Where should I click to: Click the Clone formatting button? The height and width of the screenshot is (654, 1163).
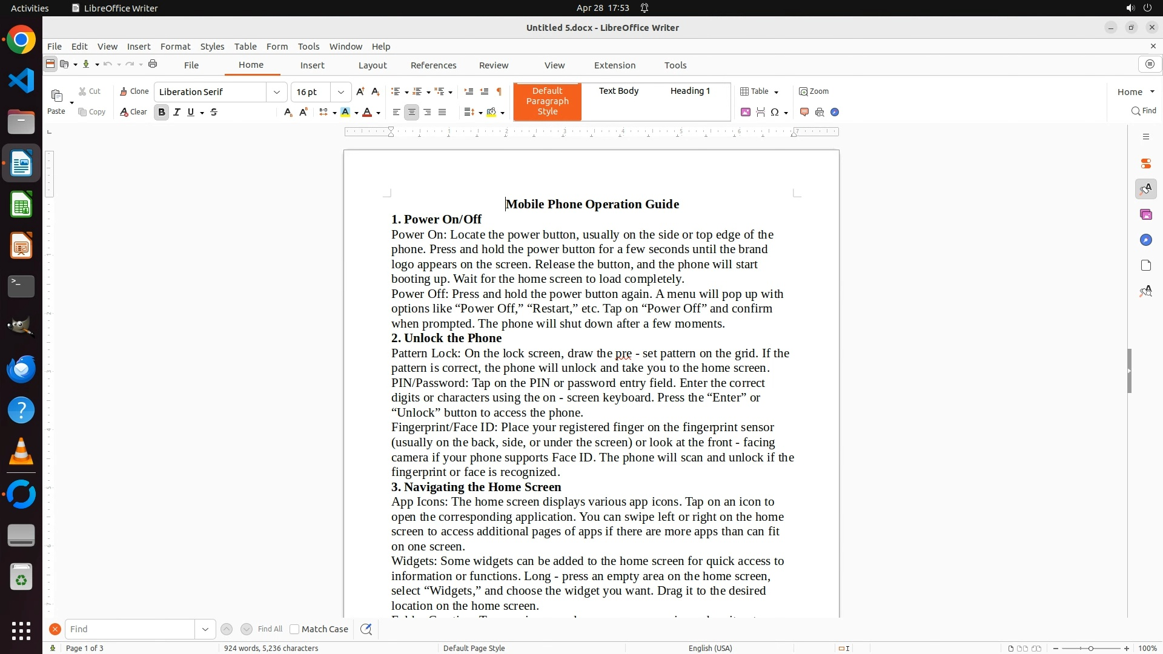[x=134, y=91]
